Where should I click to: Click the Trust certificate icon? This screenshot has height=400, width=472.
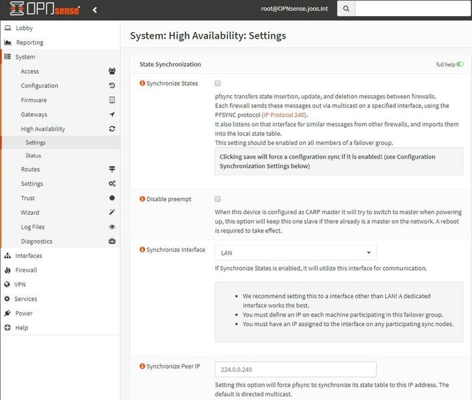(x=112, y=198)
